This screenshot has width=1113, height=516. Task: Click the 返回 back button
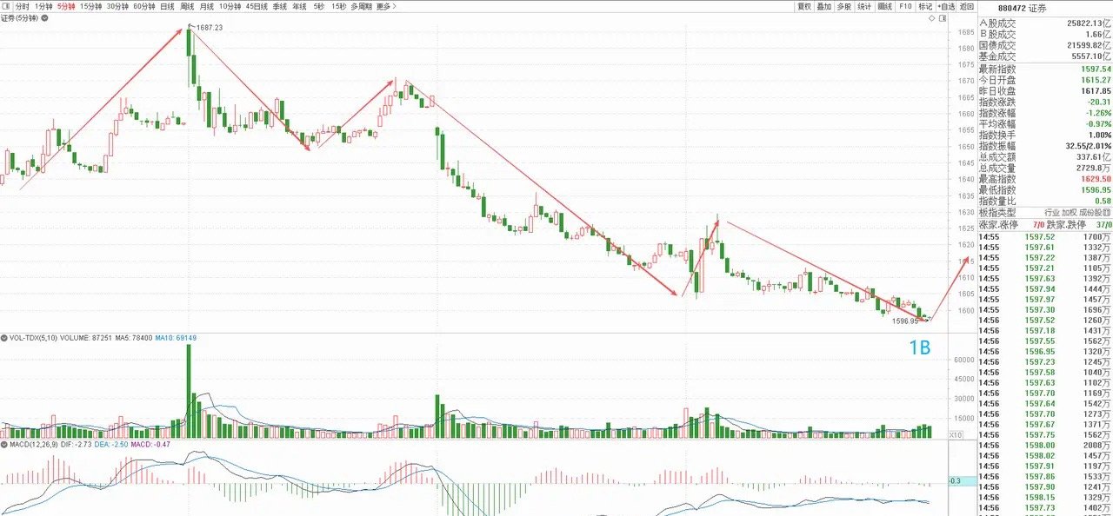966,6
